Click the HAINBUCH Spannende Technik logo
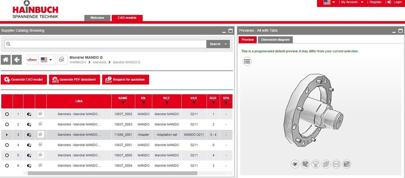 click(35, 9)
